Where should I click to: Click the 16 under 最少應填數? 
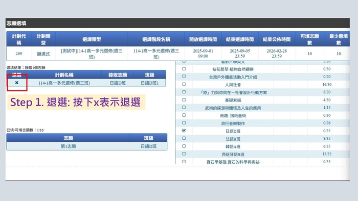pos(339,54)
